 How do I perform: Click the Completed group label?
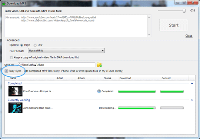pyautogui.click(x=14, y=83)
